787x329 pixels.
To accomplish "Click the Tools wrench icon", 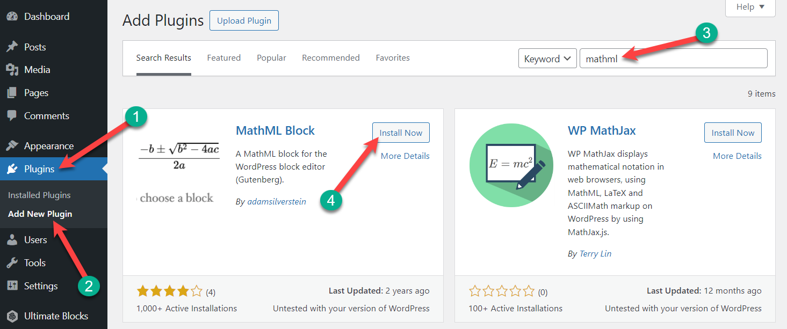I will (x=12, y=263).
